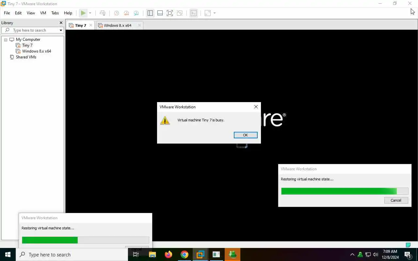Image resolution: width=418 pixels, height=261 pixels.
Task: Toggle the thumbnail bar view icon
Action: click(160, 13)
